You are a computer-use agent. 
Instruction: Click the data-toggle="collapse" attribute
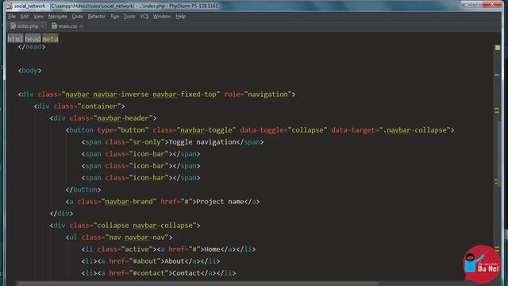(283, 130)
